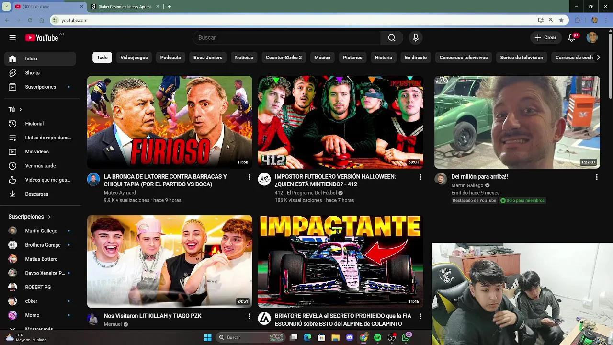
Task: Click the browser address bar
Action: point(297,20)
